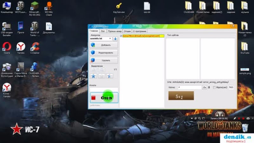
Task: Open the KruTube folder
Action: [x=245, y=48]
